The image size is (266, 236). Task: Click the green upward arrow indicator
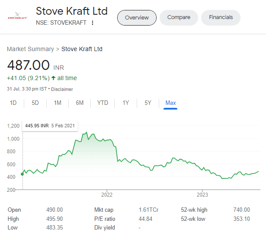tap(53, 78)
